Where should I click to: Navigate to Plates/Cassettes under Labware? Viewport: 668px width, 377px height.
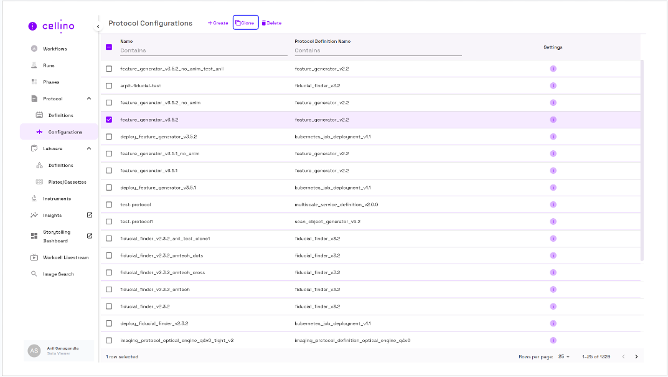point(67,182)
